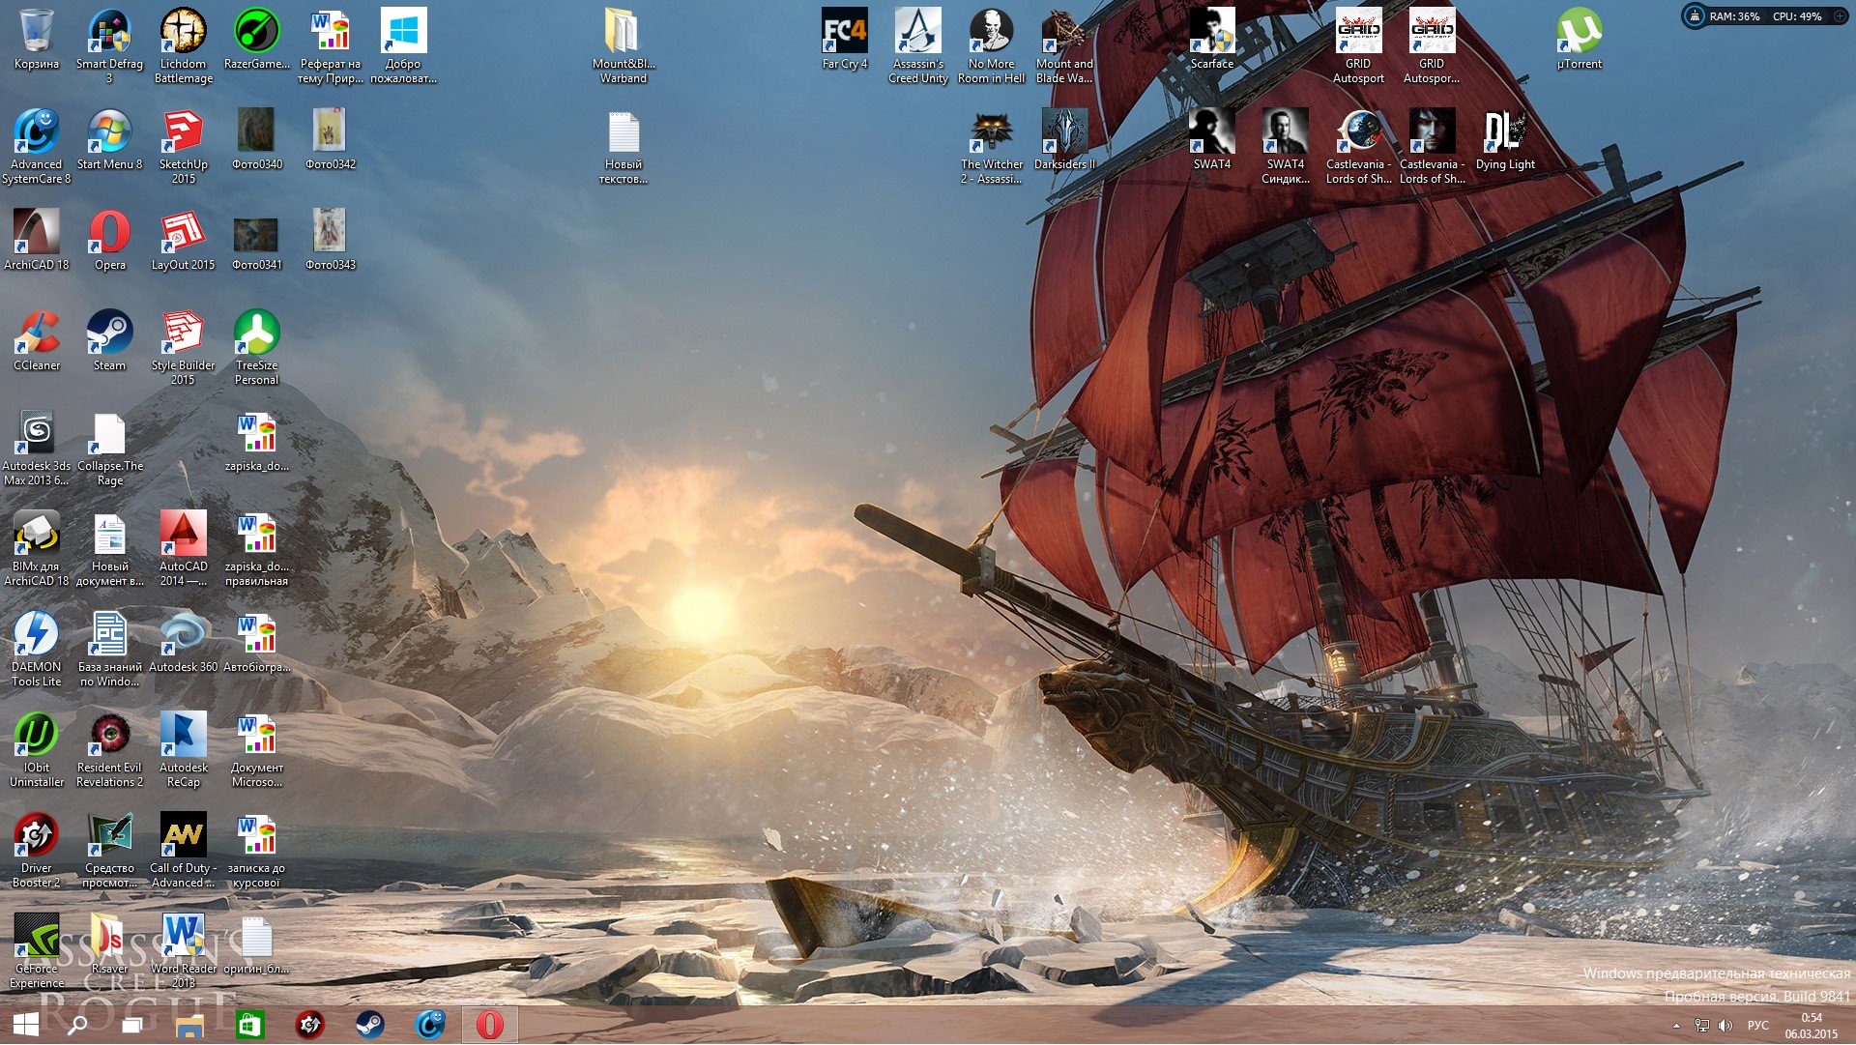Launch AutoCAD 2014 shortcut

click(184, 548)
